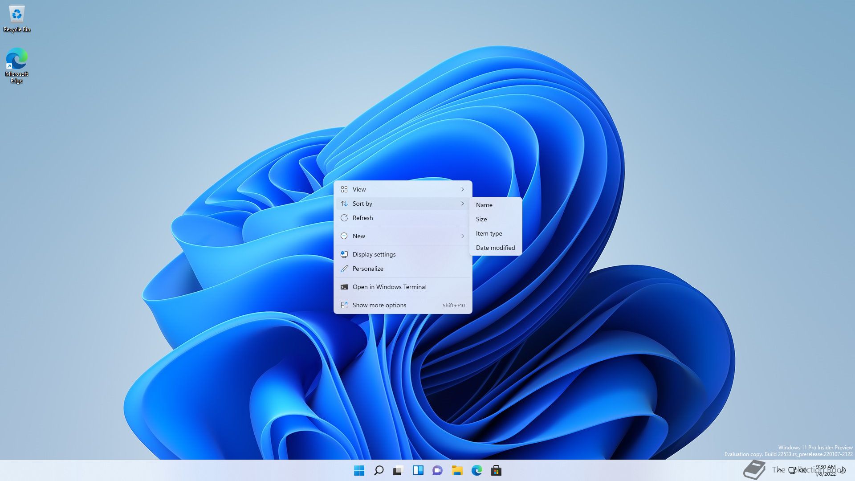The image size is (855, 481).
Task: Open the Widgets panel icon
Action: [x=418, y=470]
